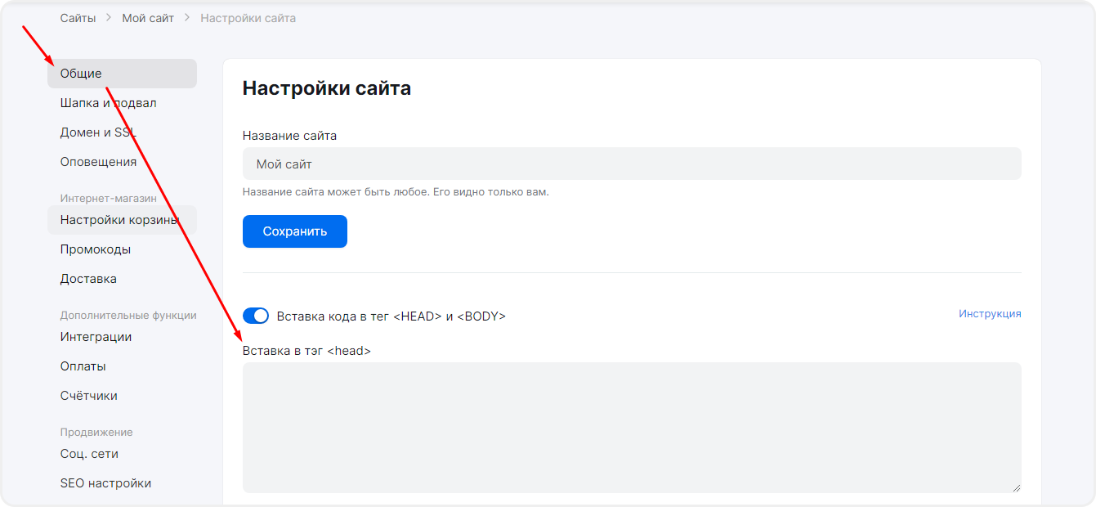
Task: Open the Шапка и подвал section
Action: pos(108,103)
